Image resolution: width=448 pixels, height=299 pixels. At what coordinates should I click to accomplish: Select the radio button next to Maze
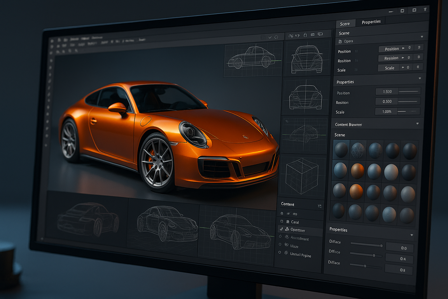coord(280,244)
